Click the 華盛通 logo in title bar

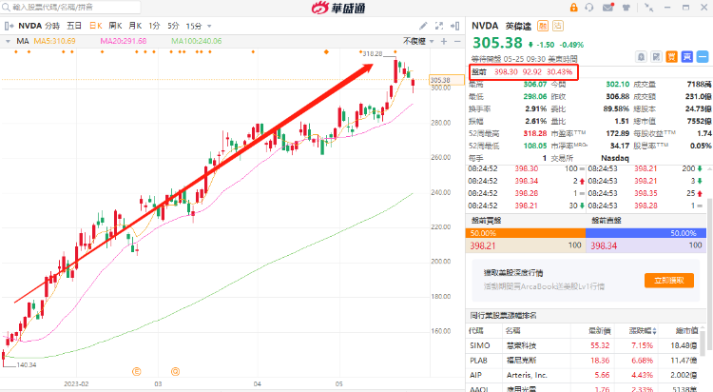(338, 8)
